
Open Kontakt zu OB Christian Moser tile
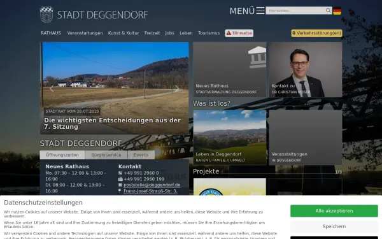pos(306,69)
